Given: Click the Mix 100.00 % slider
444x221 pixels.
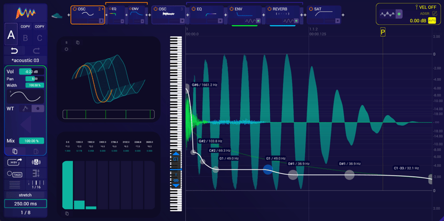Looking at the screenshot, I should coord(32,141).
